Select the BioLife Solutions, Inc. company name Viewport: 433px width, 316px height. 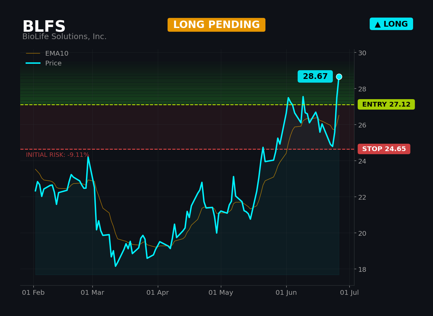pos(64,37)
